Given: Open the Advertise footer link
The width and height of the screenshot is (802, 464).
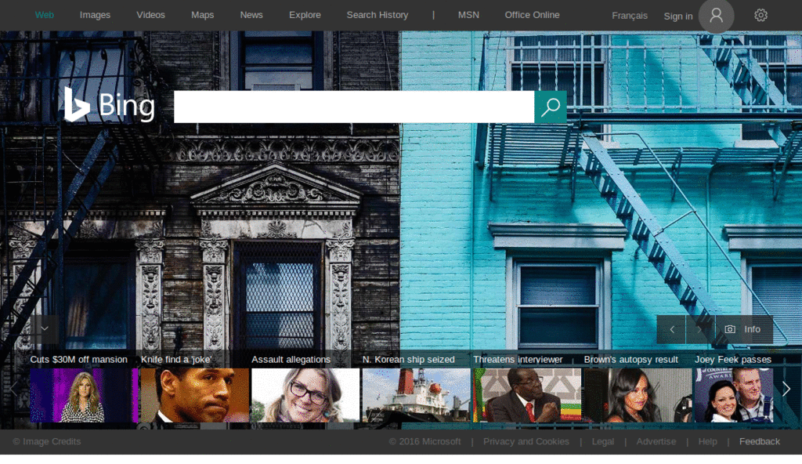Looking at the screenshot, I should tap(656, 441).
